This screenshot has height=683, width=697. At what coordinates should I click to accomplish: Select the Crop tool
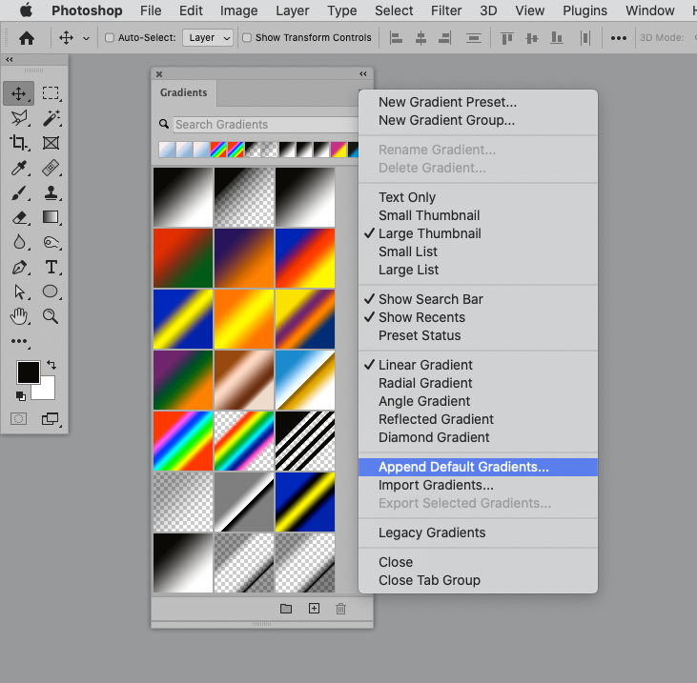tap(19, 143)
